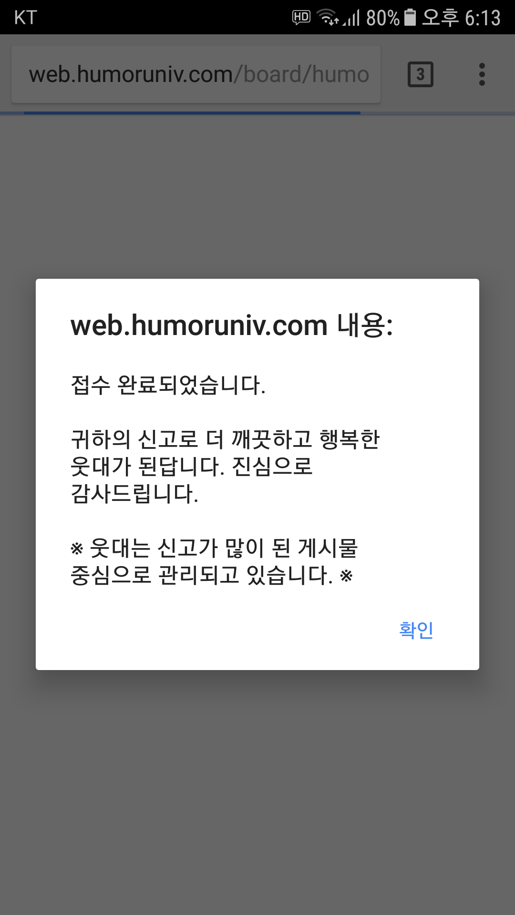Tap the 감사드립니다 text line in dialog
This screenshot has width=515, height=915.
(134, 494)
